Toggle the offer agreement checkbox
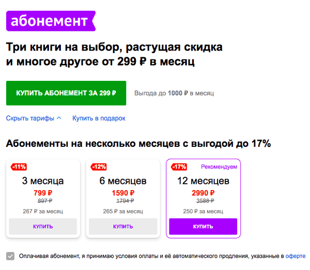310x270 pixels. 10,256
